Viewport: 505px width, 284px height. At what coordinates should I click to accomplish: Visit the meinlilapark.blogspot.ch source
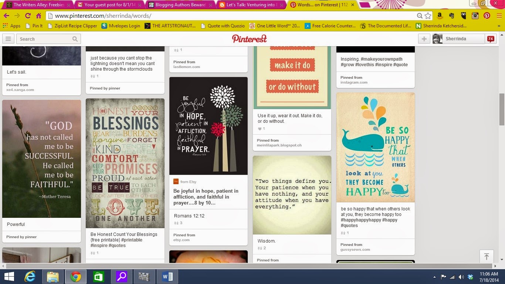[279, 145]
